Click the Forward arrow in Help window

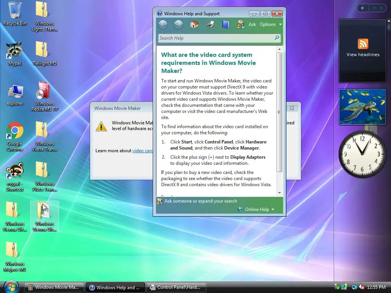[178, 25]
